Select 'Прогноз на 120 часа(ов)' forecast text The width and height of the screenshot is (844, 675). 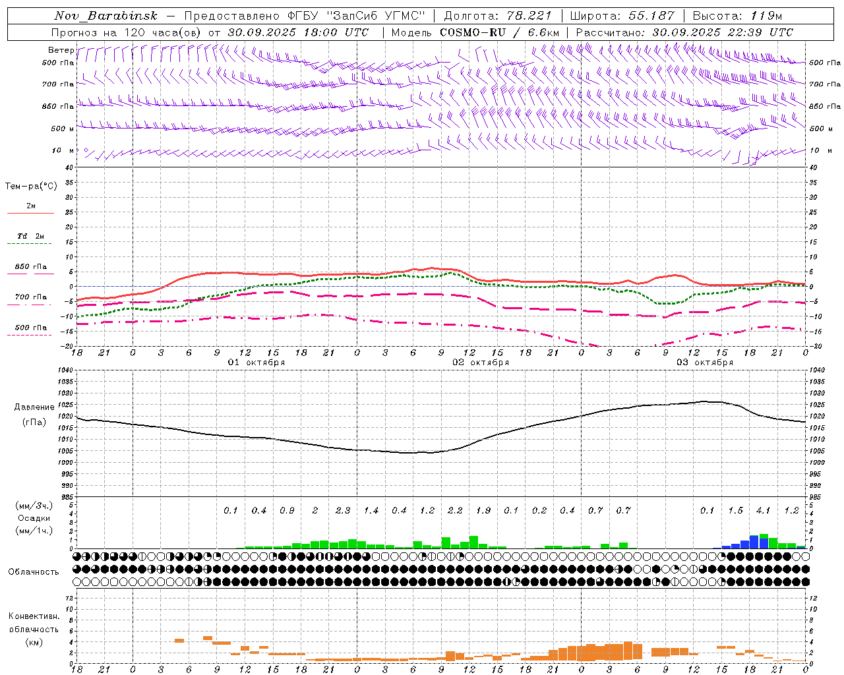(x=127, y=32)
